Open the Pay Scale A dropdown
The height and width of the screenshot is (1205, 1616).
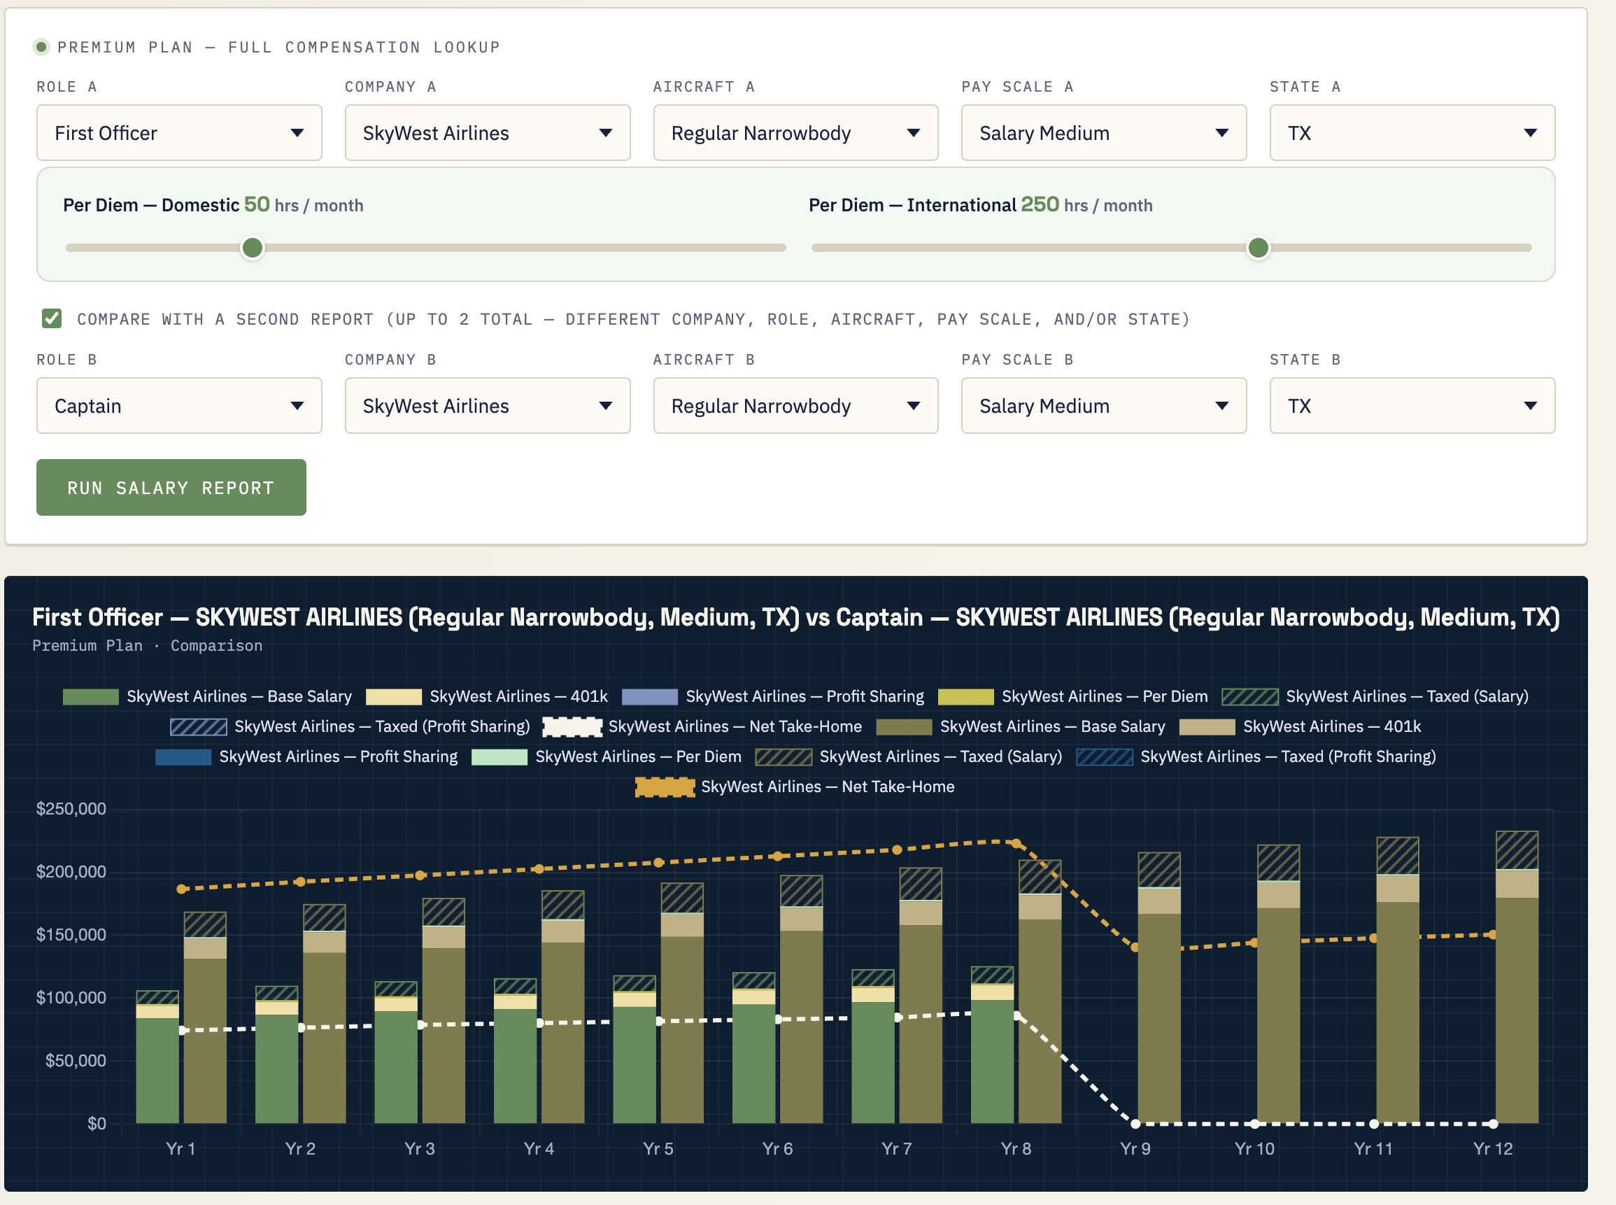pyautogui.click(x=1104, y=133)
